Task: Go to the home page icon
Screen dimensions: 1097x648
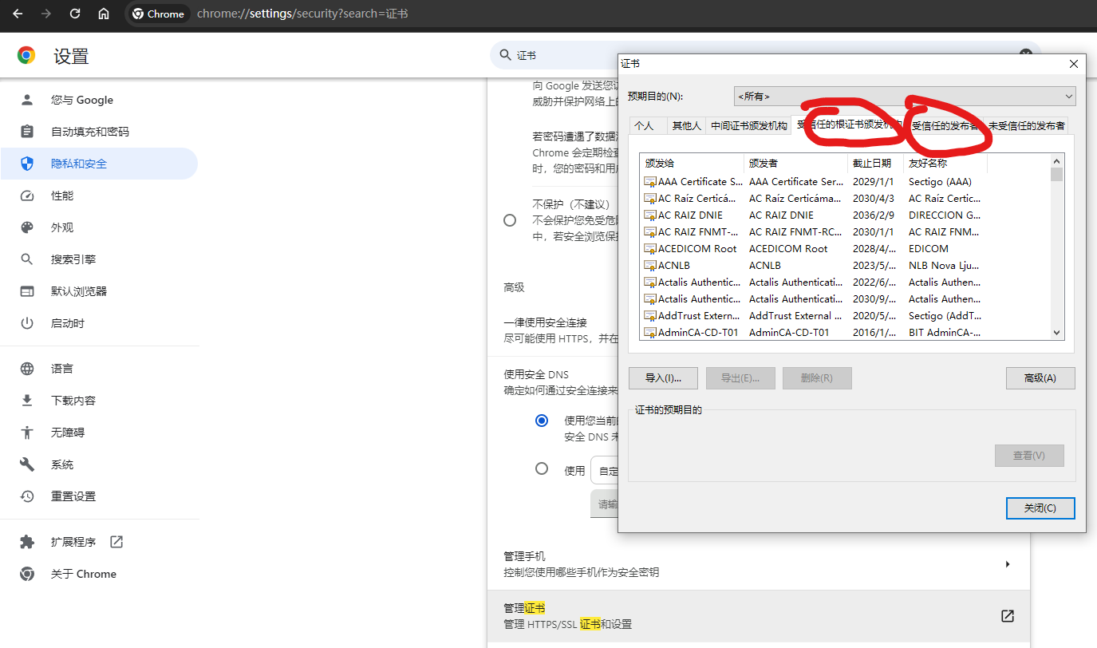Action: (x=104, y=14)
